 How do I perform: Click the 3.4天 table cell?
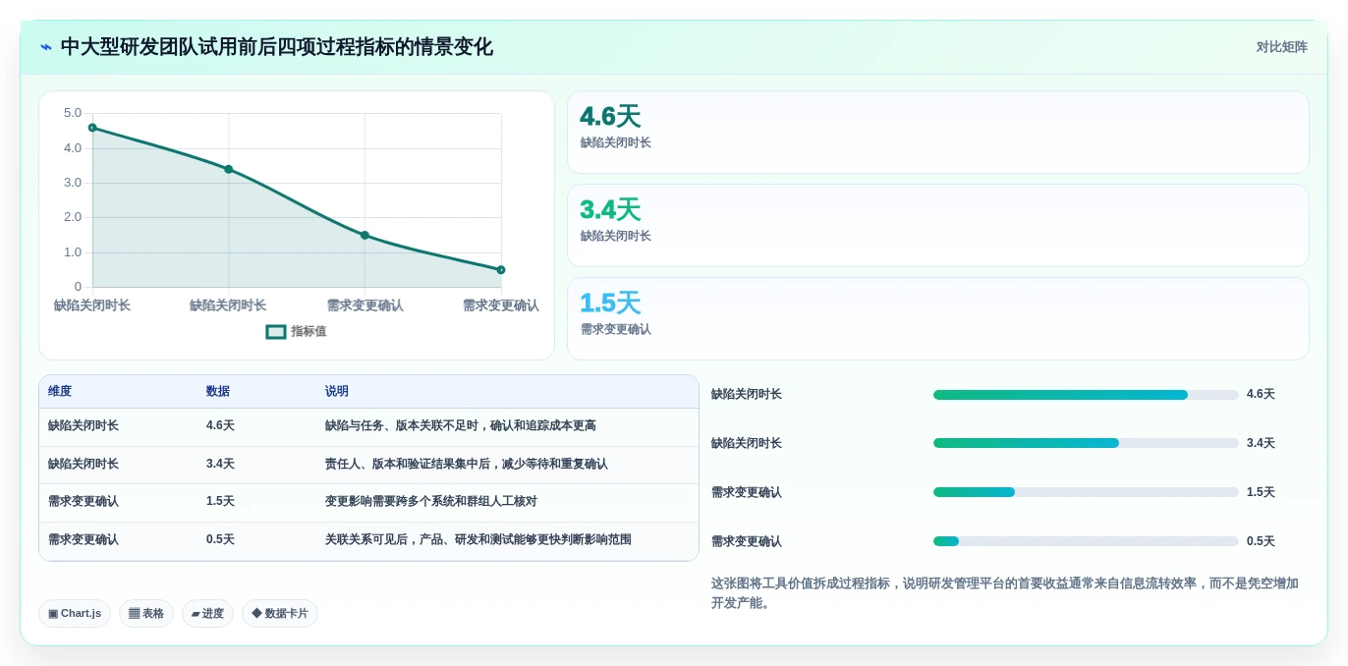[220, 464]
